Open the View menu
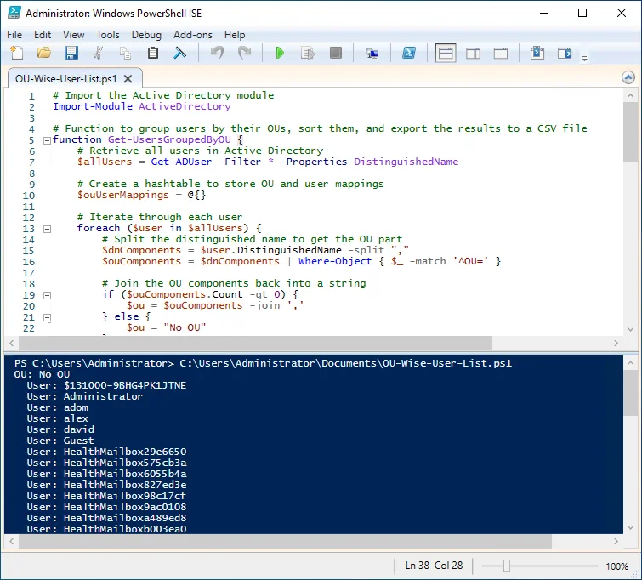 point(74,35)
